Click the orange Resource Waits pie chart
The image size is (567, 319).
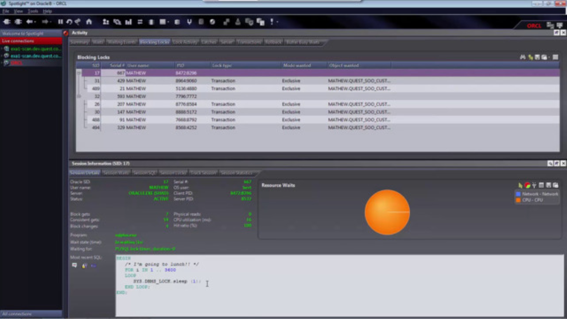(x=387, y=212)
